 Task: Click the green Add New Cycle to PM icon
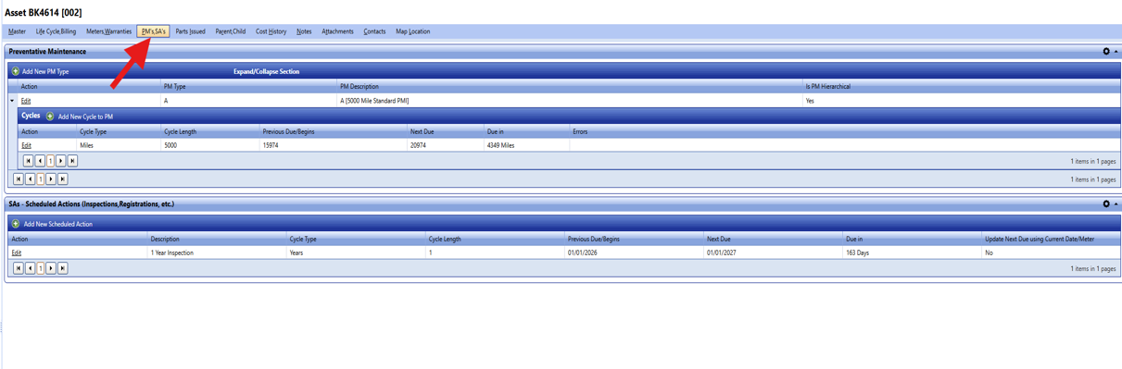click(50, 117)
